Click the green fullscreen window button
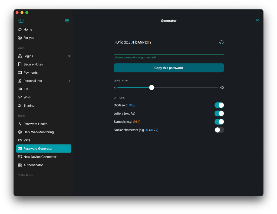The height and width of the screenshot is (214, 277). pyautogui.click(x=27, y=12)
